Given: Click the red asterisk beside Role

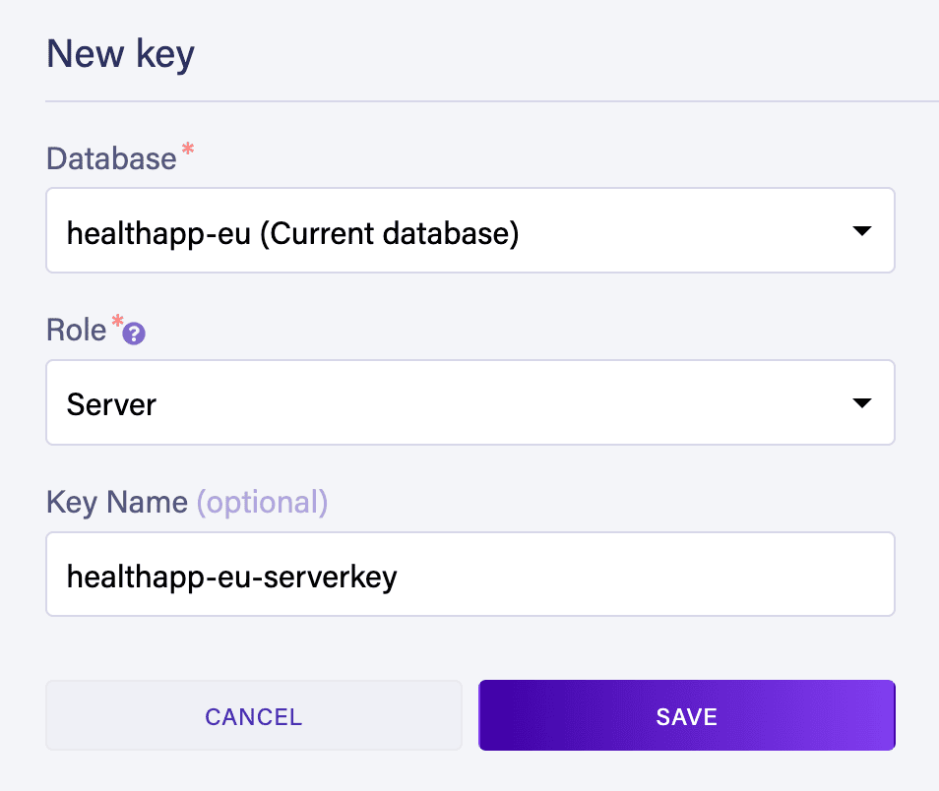Looking at the screenshot, I should pyautogui.click(x=118, y=322).
